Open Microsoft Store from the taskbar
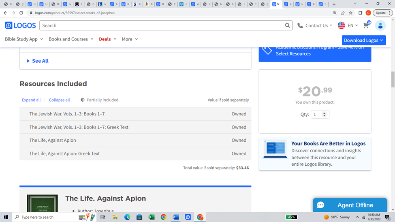The image size is (395, 222). tap(139, 217)
